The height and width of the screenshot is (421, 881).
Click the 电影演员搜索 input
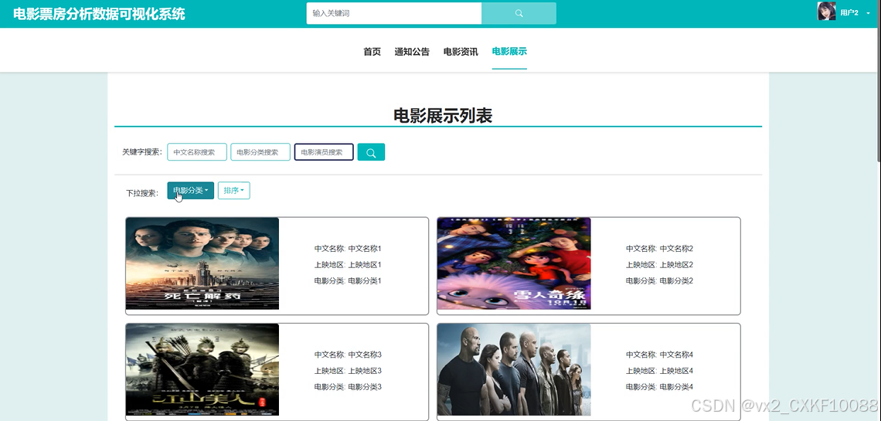[324, 152]
